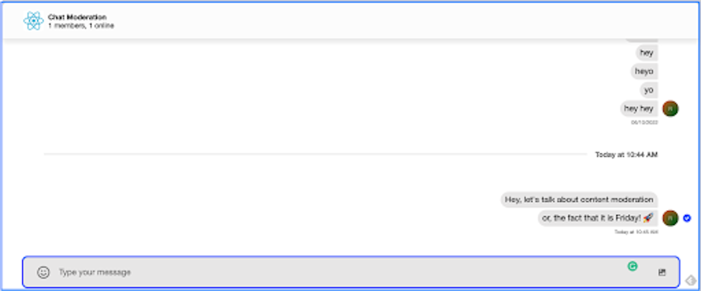
Task: Select the "hey hey" message bubble
Action: click(x=638, y=108)
